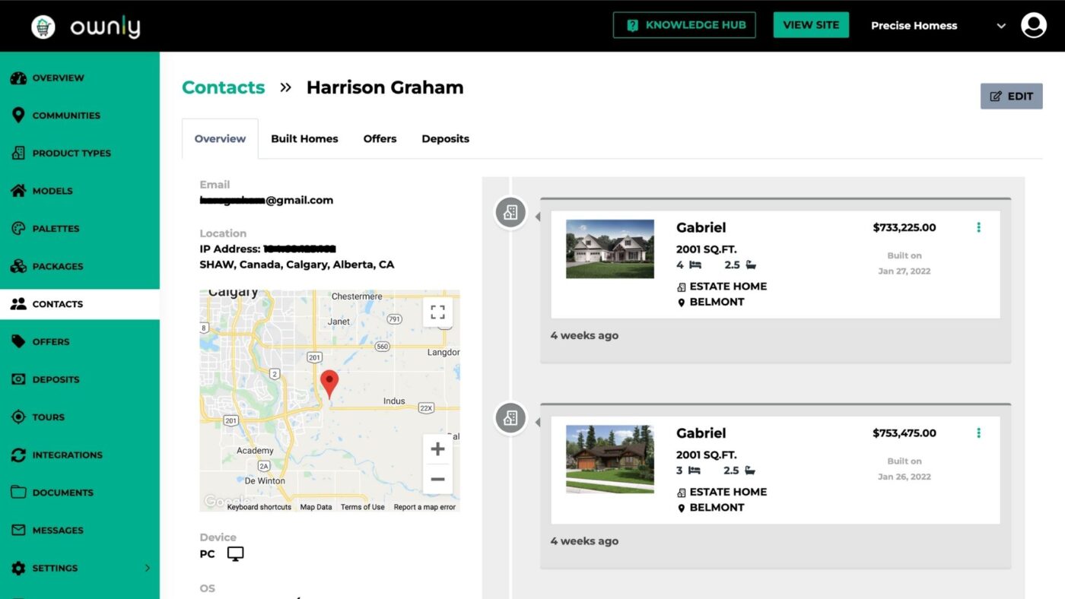
Task: Open the Palettes section
Action: coord(17,228)
